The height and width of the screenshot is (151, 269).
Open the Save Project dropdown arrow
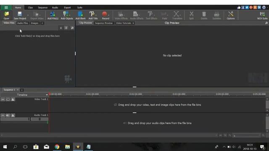point(28,15)
